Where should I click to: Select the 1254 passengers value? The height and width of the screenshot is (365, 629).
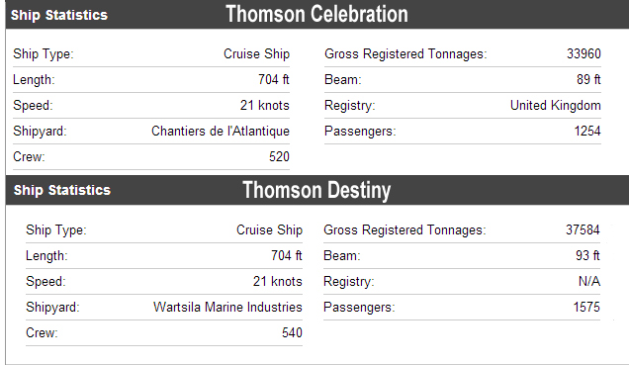click(x=587, y=132)
